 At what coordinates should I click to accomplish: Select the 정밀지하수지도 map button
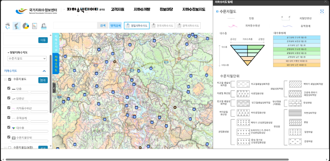click(x=137, y=26)
